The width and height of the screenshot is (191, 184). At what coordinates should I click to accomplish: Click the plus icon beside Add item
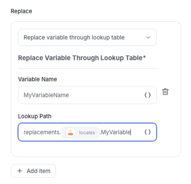tap(20, 171)
